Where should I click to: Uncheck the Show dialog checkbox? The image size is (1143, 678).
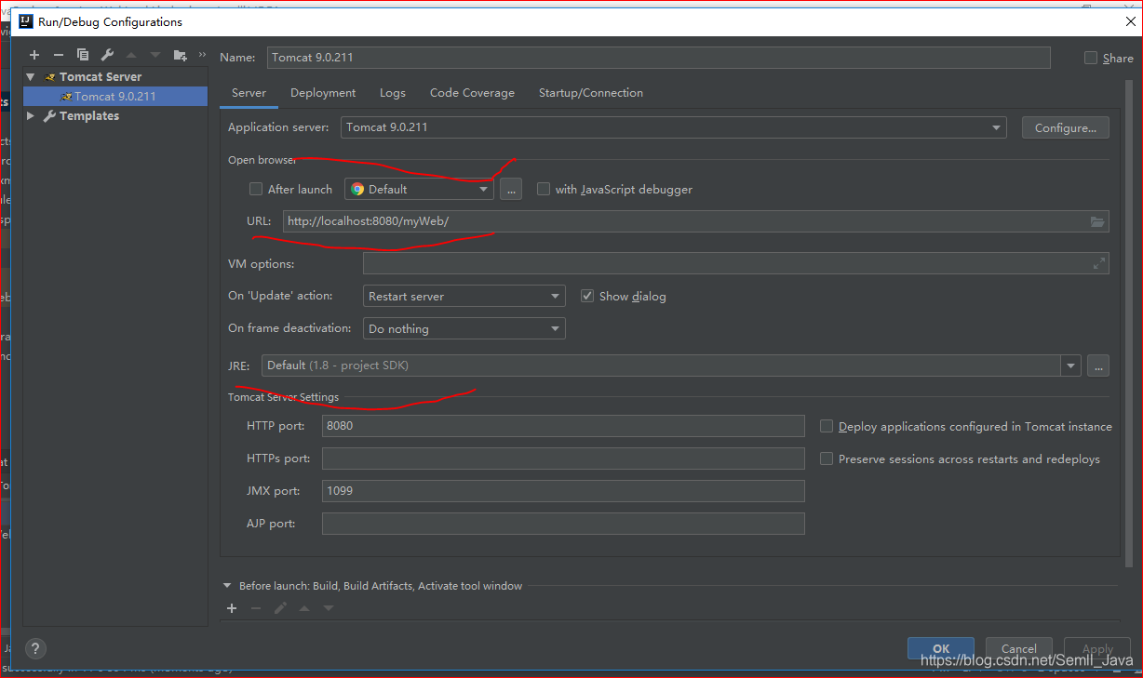(x=587, y=296)
